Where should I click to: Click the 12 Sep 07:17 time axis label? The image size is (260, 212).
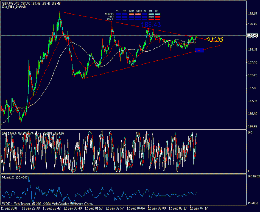tap(199, 208)
